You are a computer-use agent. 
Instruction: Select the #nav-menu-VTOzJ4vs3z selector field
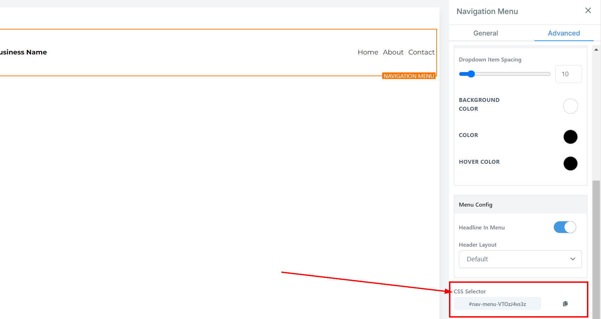[x=497, y=304]
